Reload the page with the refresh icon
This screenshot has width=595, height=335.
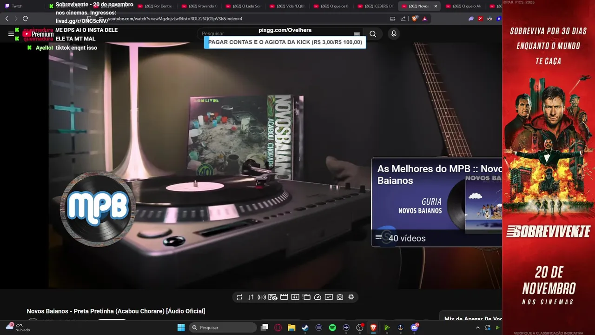click(26, 19)
